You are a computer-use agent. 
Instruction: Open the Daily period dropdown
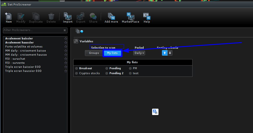(x=139, y=53)
